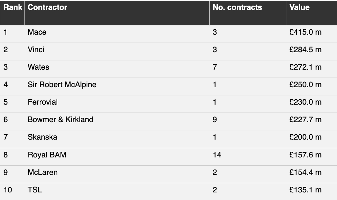
Task: Click the £284.5 m value
Action: [305, 50]
